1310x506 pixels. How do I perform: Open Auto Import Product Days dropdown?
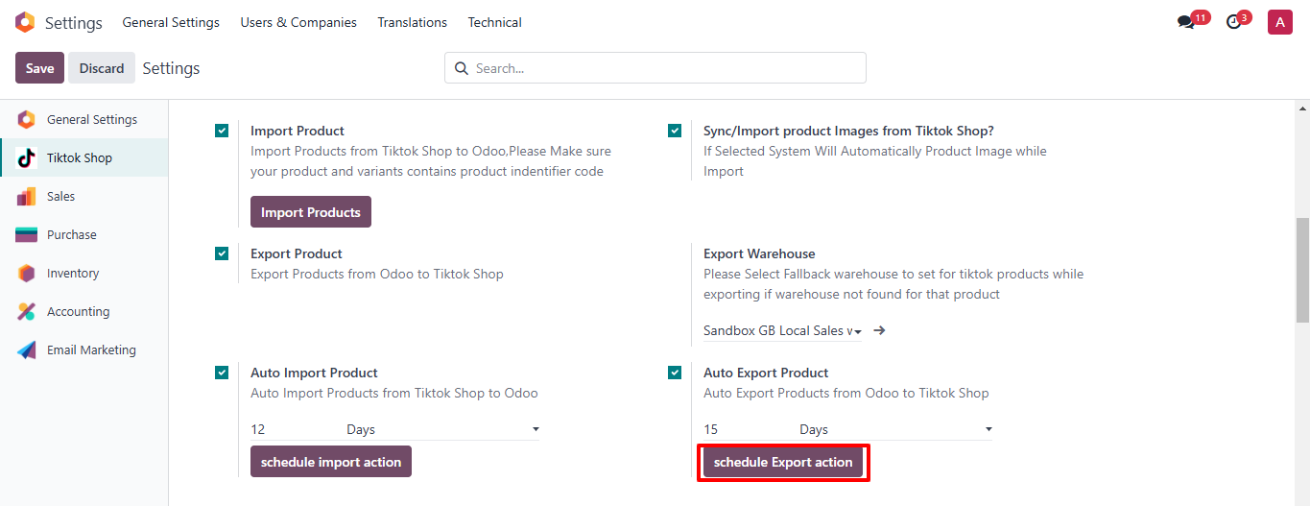pos(441,429)
